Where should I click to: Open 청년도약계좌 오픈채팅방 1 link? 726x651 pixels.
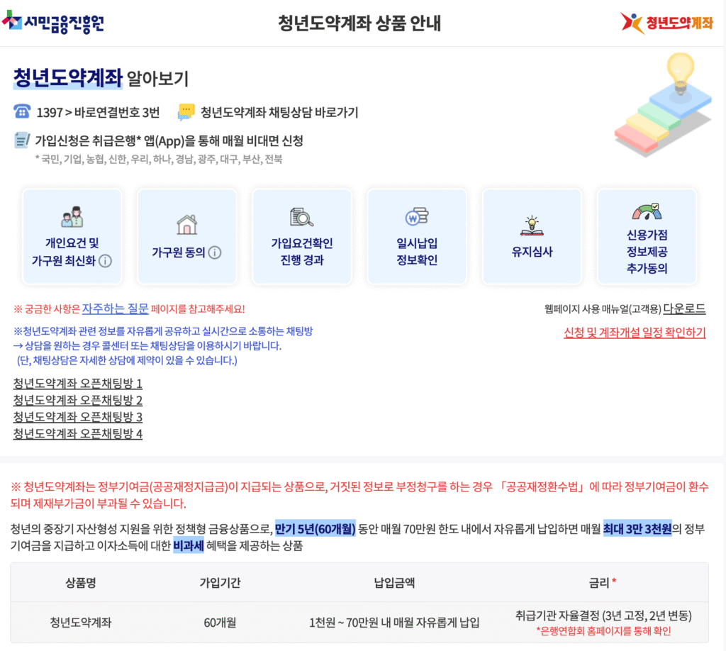pyautogui.click(x=78, y=384)
